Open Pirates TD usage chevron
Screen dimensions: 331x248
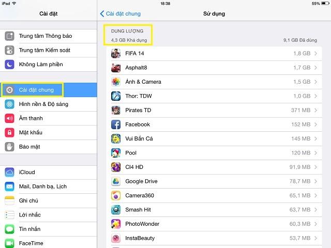point(315,110)
